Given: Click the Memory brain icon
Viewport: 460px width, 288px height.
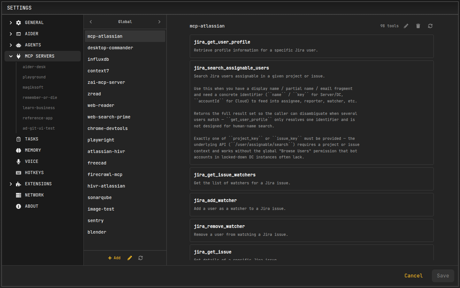Looking at the screenshot, I should pyautogui.click(x=19, y=150).
